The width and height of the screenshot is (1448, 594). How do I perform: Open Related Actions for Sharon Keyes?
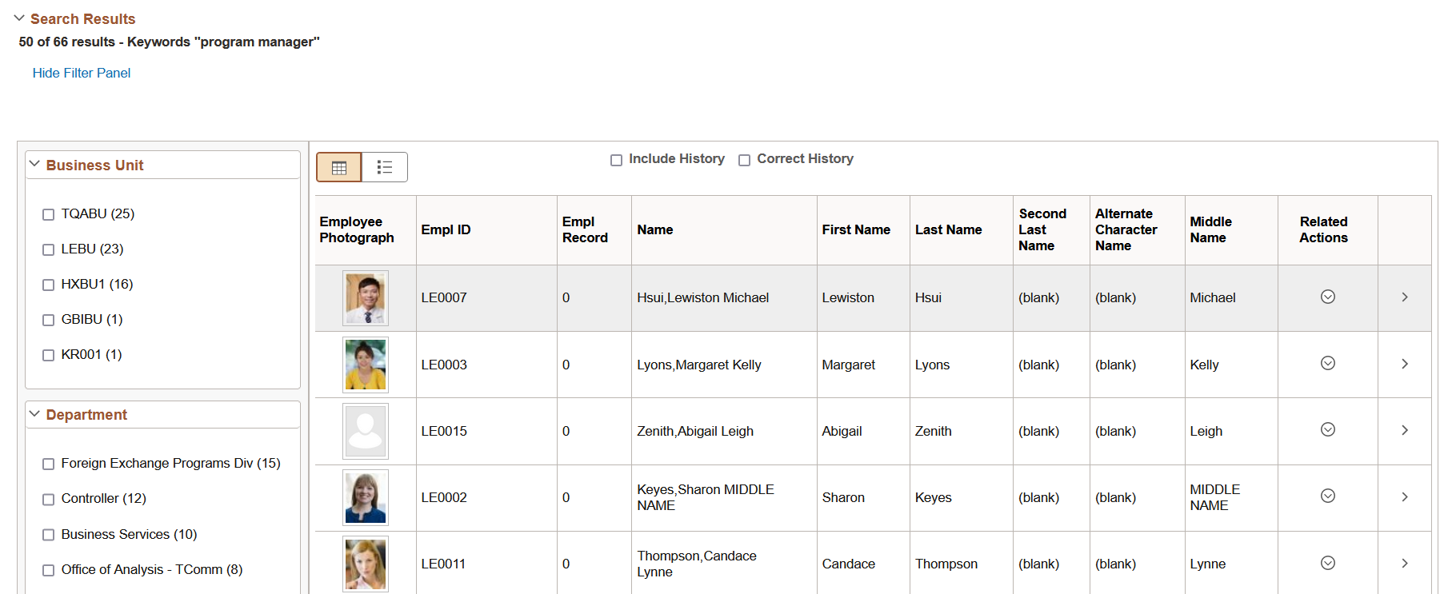[x=1327, y=496]
